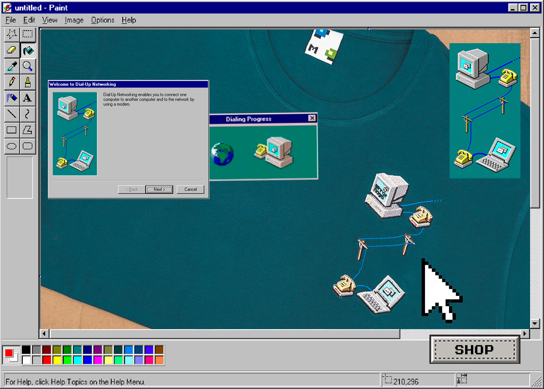The width and height of the screenshot is (544, 389).
Task: Click the vertical scrollbar down arrow
Action: (535, 323)
